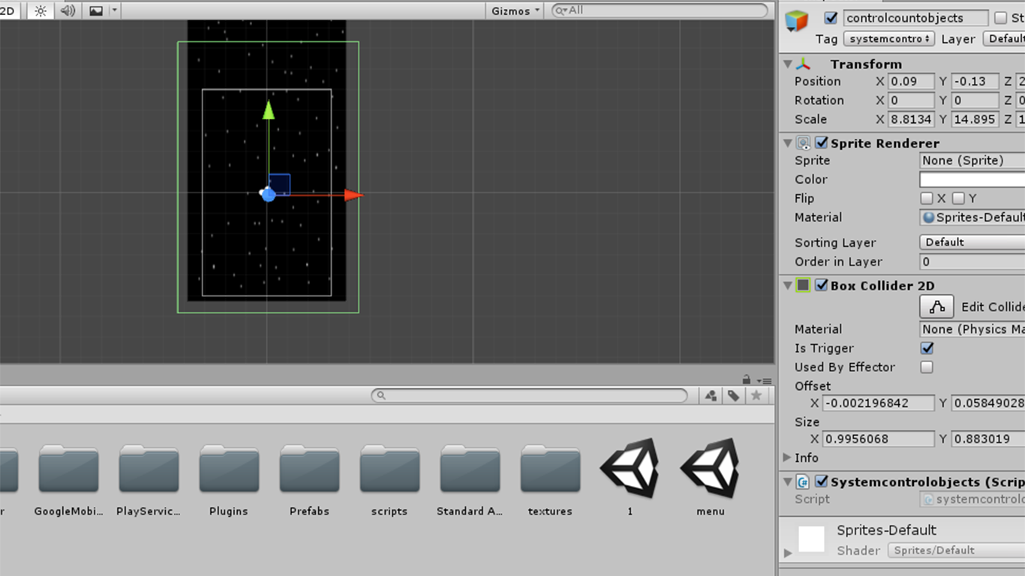
Task: Click the Position Y field
Action: click(975, 81)
